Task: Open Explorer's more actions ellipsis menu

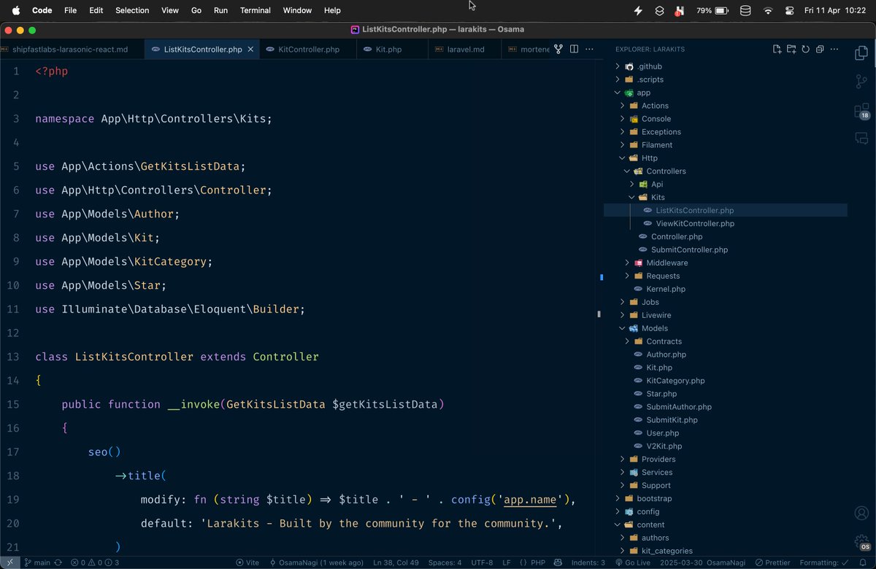Action: 834,50
